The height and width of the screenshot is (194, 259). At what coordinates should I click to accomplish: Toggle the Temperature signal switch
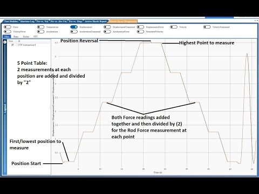click(x=40, y=27)
